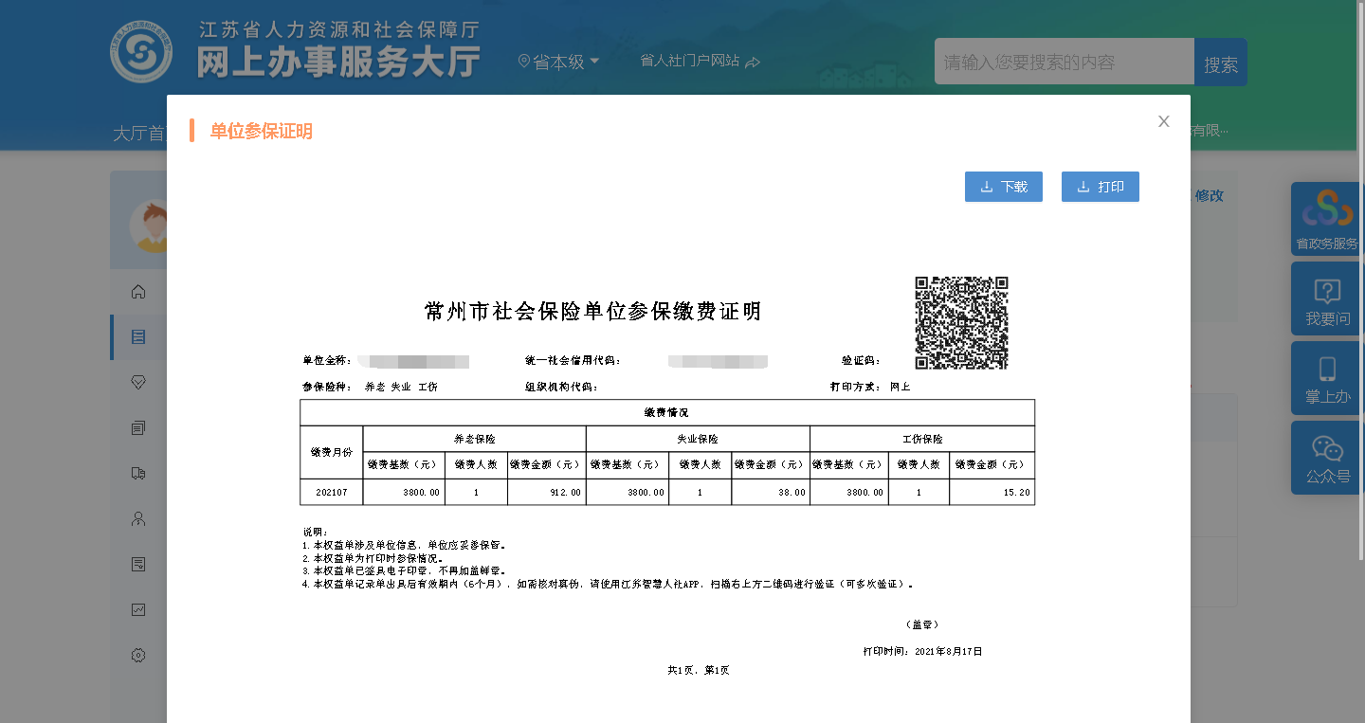Open the 省政务服务 floating shortcut
This screenshot has height=723, width=1365.
click(1327, 219)
